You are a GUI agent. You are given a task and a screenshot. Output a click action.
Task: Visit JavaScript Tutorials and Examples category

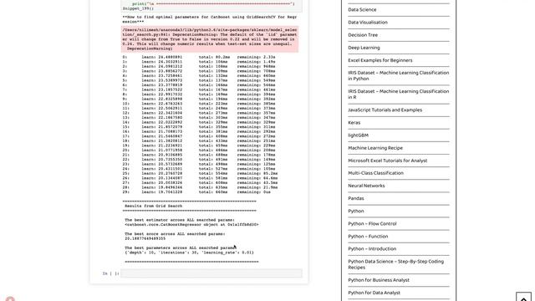385,110
